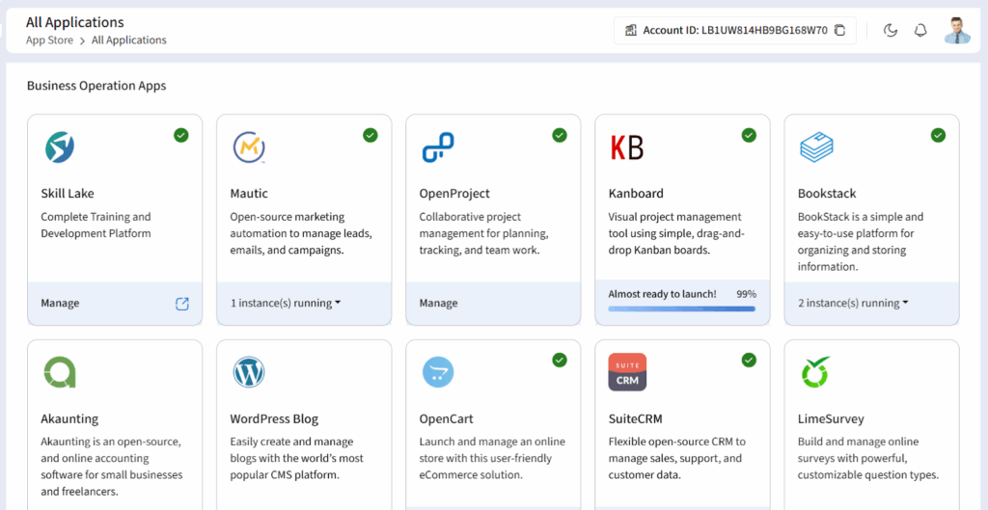
Task: Click Manage on the Skill Lake card
Action: 60,304
